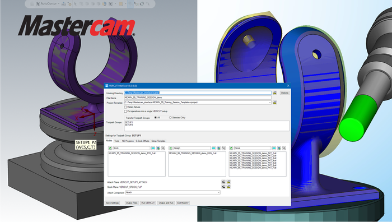Check Put operations into a single VERICUT setup
The image size is (392, 222).
pyautogui.click(x=125, y=112)
